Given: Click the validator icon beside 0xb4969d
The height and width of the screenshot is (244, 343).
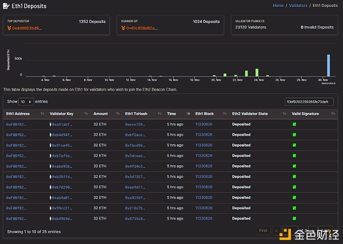Looking at the screenshot, I should click(50, 218).
